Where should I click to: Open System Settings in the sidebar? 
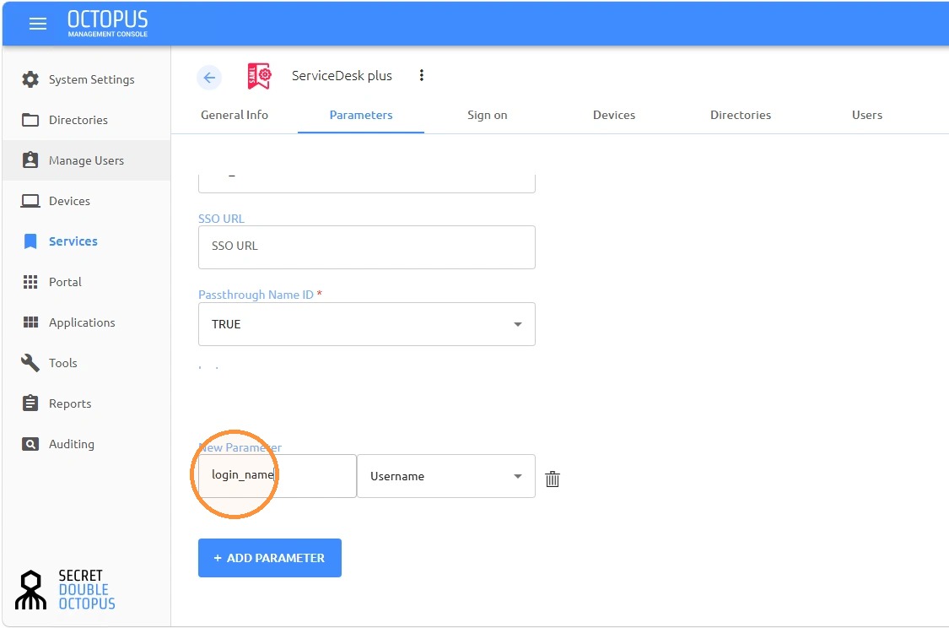pyautogui.click(x=87, y=79)
